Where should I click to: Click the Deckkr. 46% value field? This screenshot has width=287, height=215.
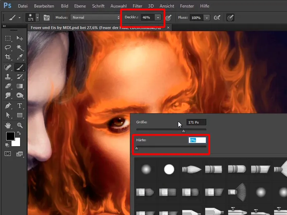pyautogui.click(x=148, y=18)
